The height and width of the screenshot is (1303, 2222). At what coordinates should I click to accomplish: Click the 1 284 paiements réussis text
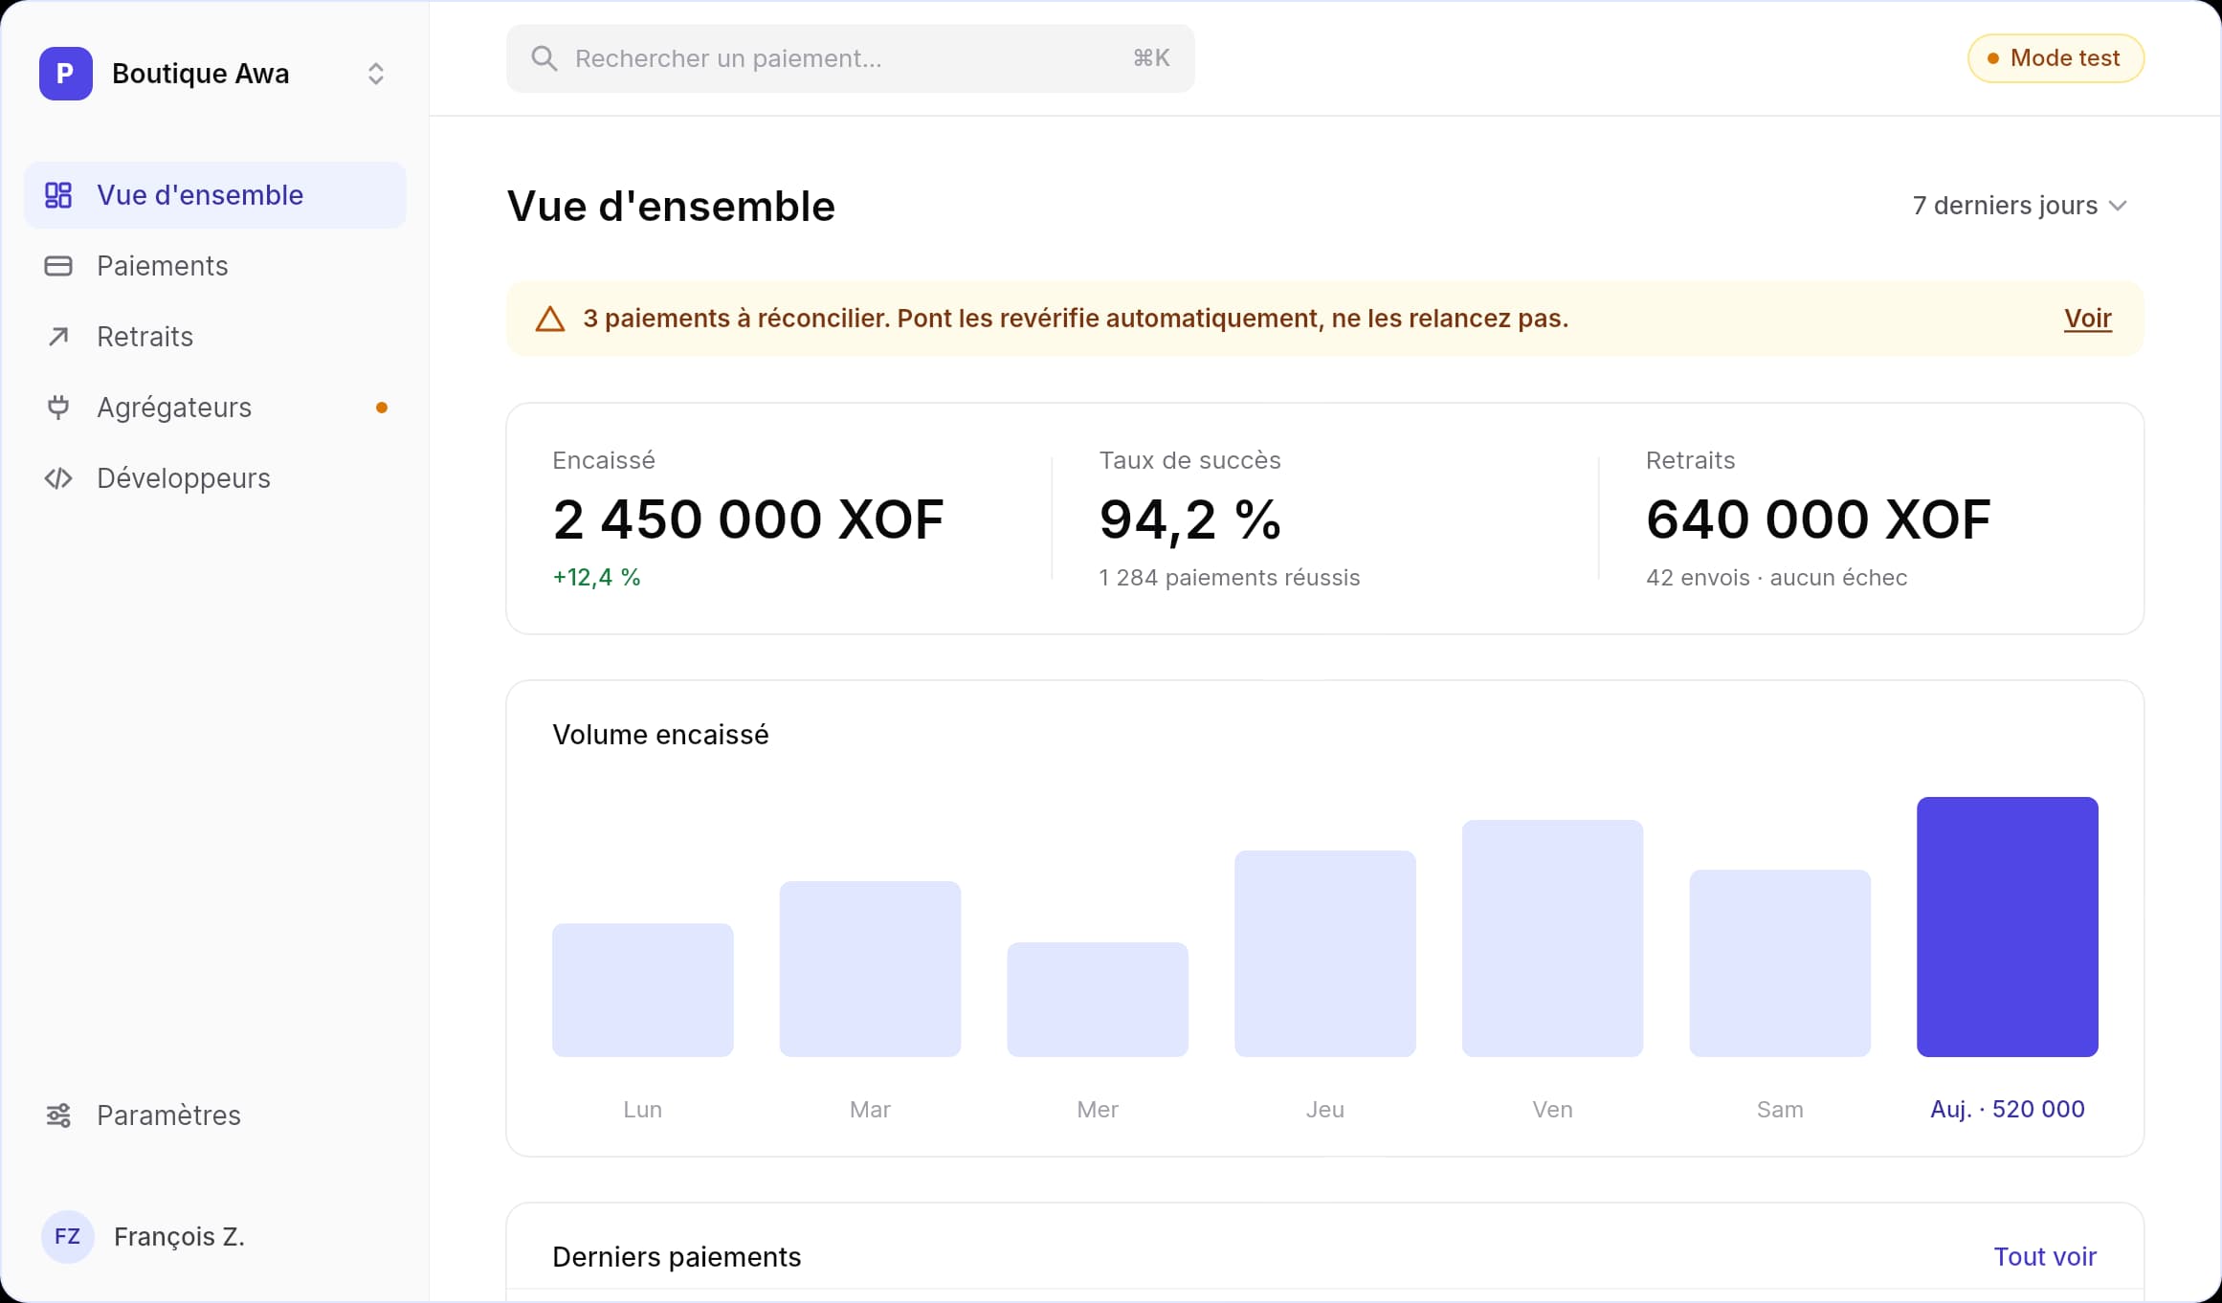(x=1230, y=578)
